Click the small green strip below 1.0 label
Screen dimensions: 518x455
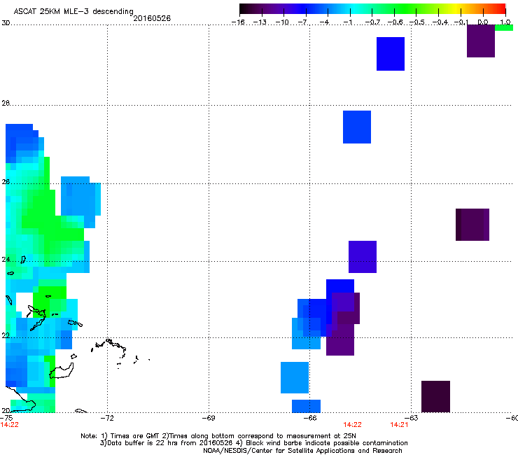click(x=504, y=28)
